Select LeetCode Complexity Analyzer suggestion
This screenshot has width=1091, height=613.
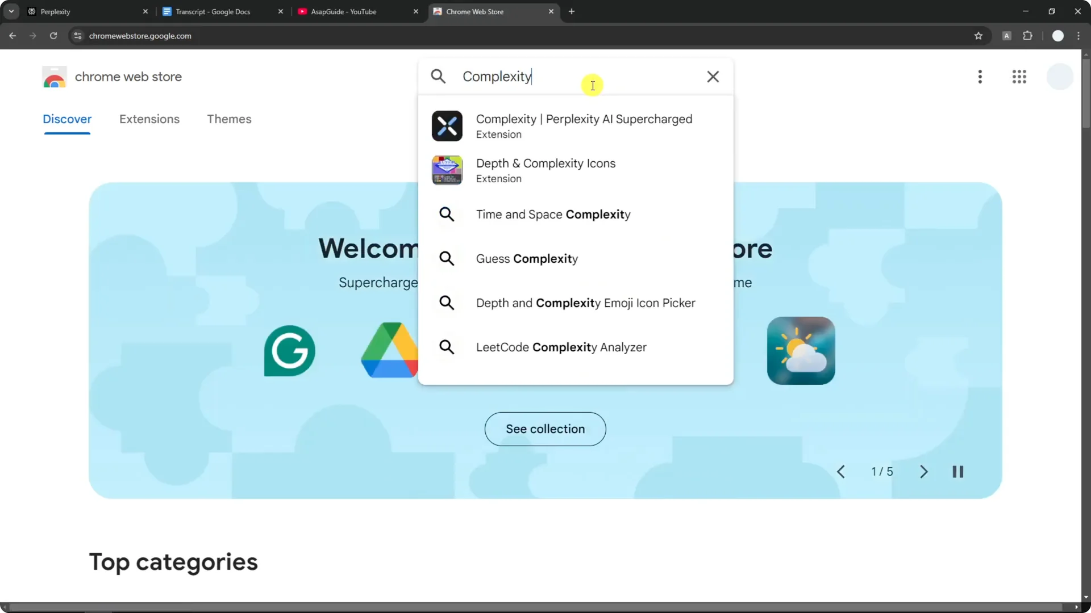pos(561,347)
